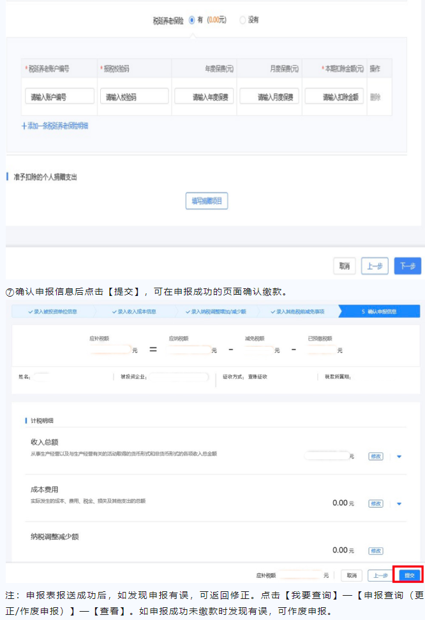The image size is (425, 620).
Task: Focus the 请输入年度保费 field
Action: [x=204, y=97]
